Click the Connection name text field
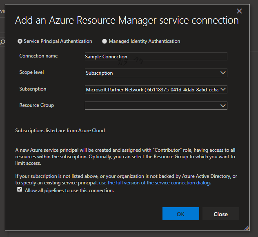 pos(156,57)
